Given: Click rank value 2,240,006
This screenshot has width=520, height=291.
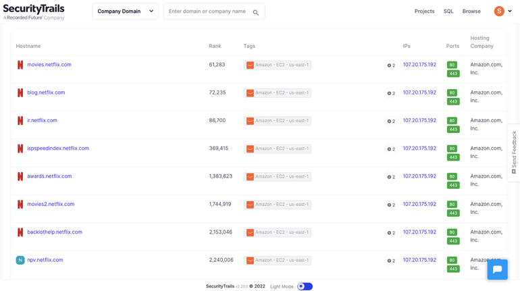Looking at the screenshot, I should [x=222, y=260].
